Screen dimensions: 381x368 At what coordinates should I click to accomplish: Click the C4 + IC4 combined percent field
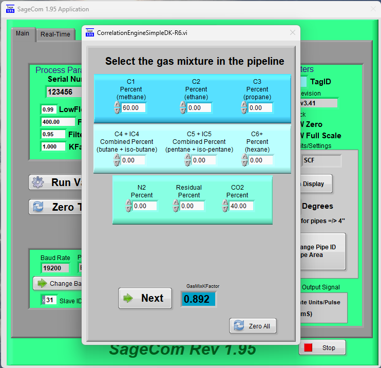[133, 160]
